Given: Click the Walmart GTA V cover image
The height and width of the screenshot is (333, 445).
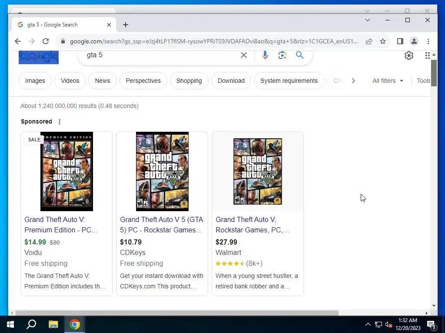Looking at the screenshot, I should tap(258, 171).
